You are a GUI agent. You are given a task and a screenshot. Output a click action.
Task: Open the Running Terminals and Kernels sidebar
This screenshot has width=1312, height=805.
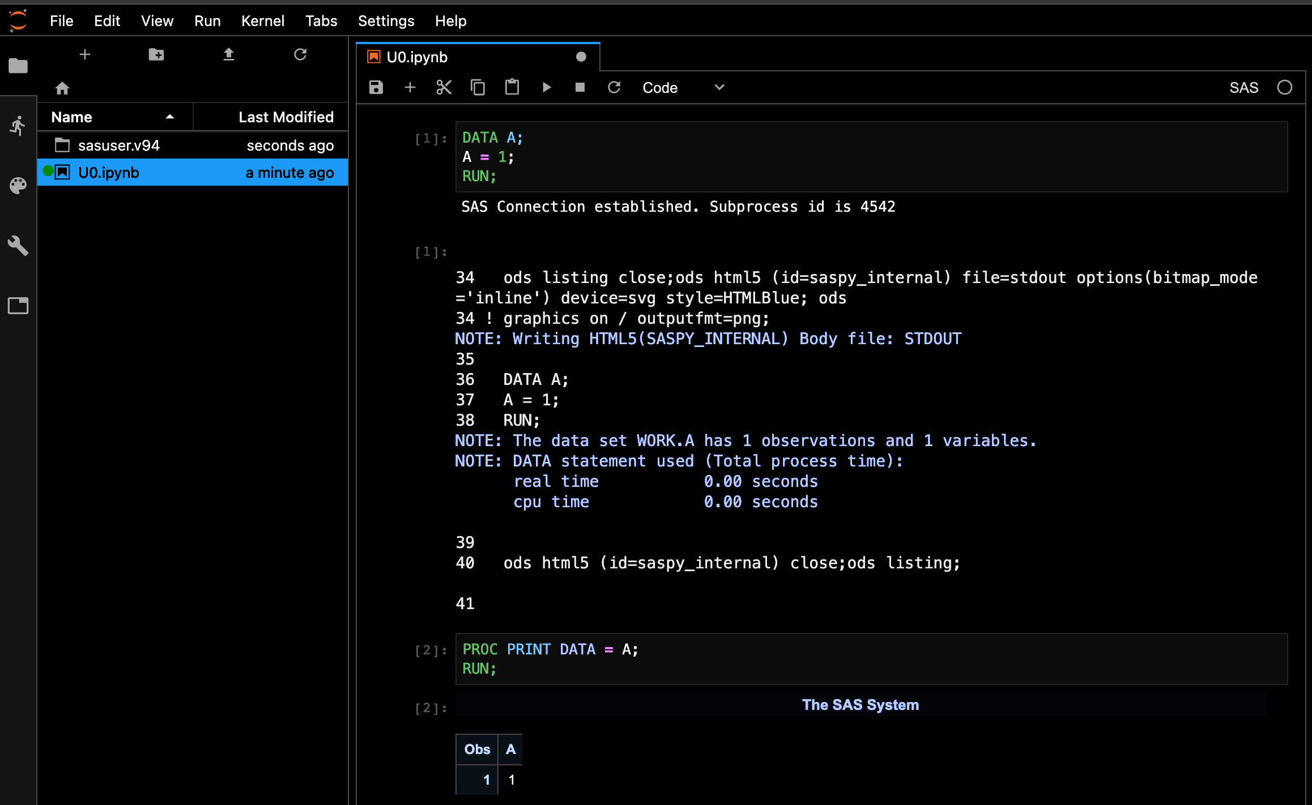[x=18, y=126]
